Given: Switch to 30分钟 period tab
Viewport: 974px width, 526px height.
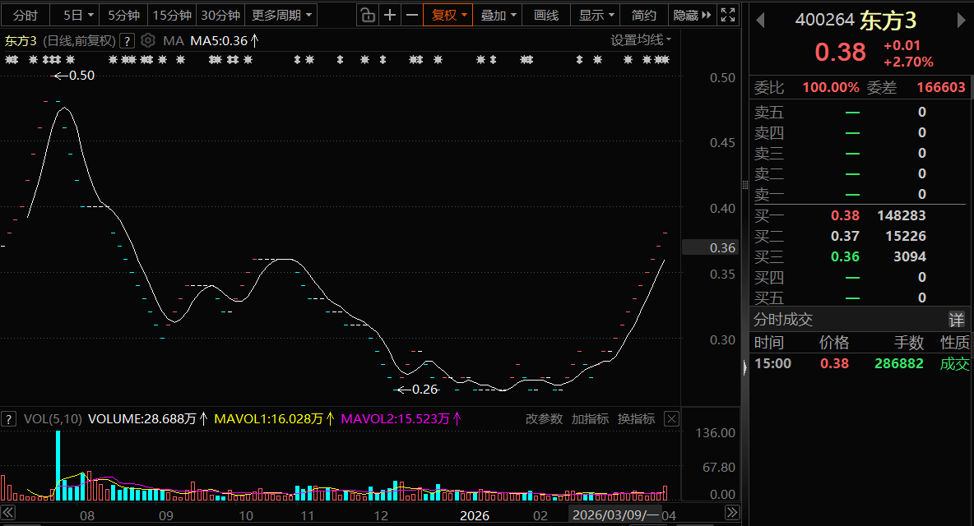Looking at the screenshot, I should tap(220, 15).
